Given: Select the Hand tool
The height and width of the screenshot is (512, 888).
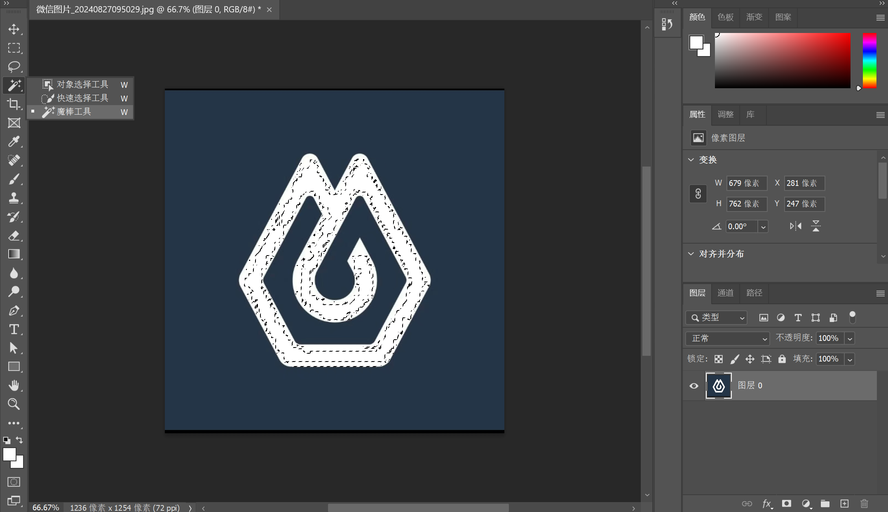Looking at the screenshot, I should [14, 385].
